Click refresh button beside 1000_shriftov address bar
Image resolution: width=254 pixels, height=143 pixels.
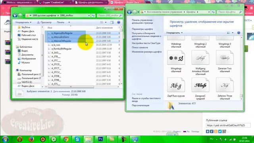[93, 15]
